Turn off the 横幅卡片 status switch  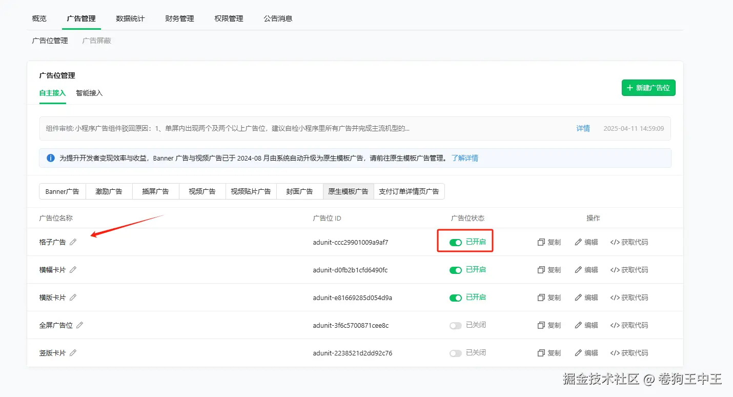(x=456, y=270)
